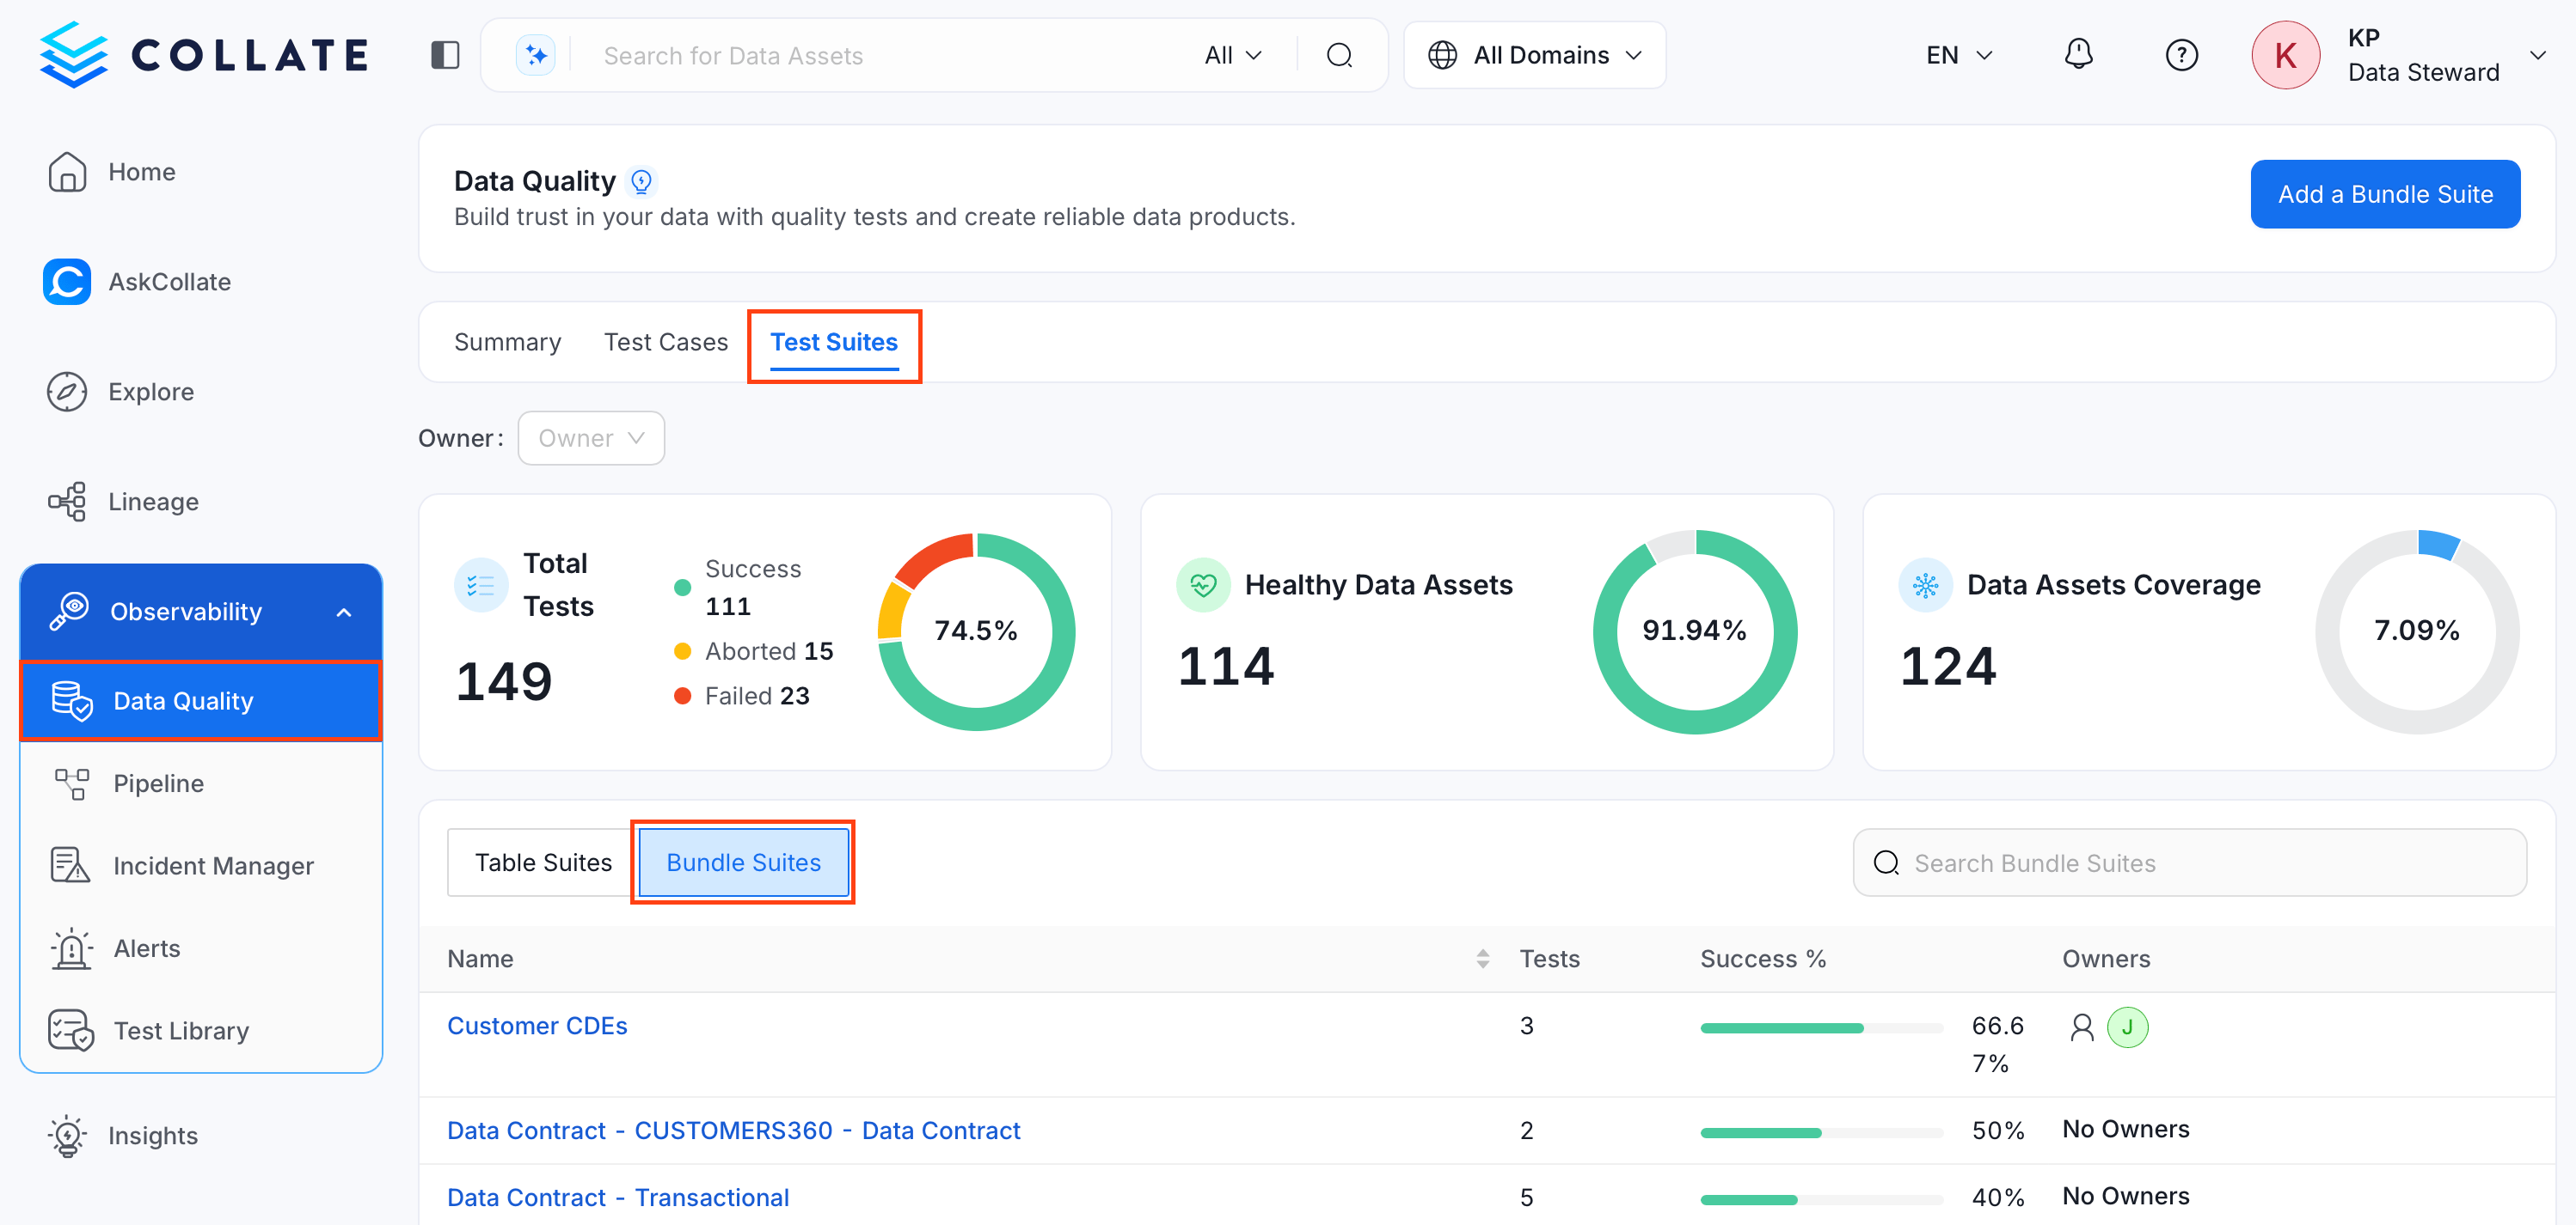Open the Owner filter dropdown
The image size is (2576, 1225).
click(591, 439)
